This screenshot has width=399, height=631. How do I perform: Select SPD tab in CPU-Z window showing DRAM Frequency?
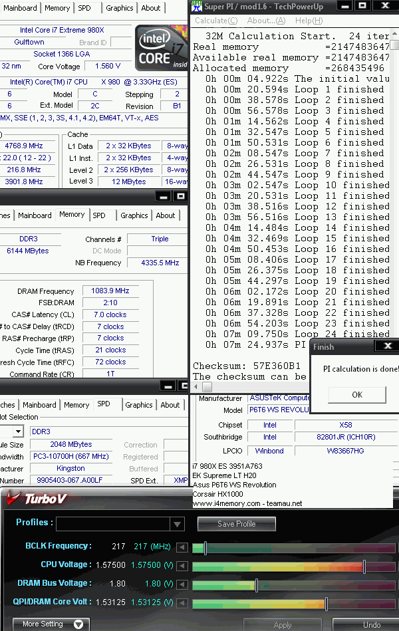coord(99,215)
